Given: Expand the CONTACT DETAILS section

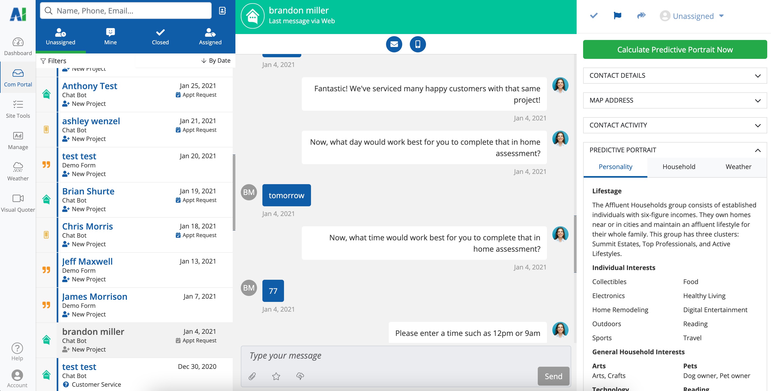Looking at the screenshot, I should point(675,75).
